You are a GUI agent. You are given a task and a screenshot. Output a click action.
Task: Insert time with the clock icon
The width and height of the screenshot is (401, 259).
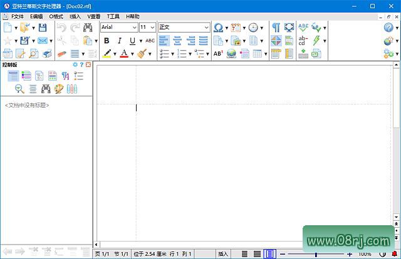click(253, 28)
